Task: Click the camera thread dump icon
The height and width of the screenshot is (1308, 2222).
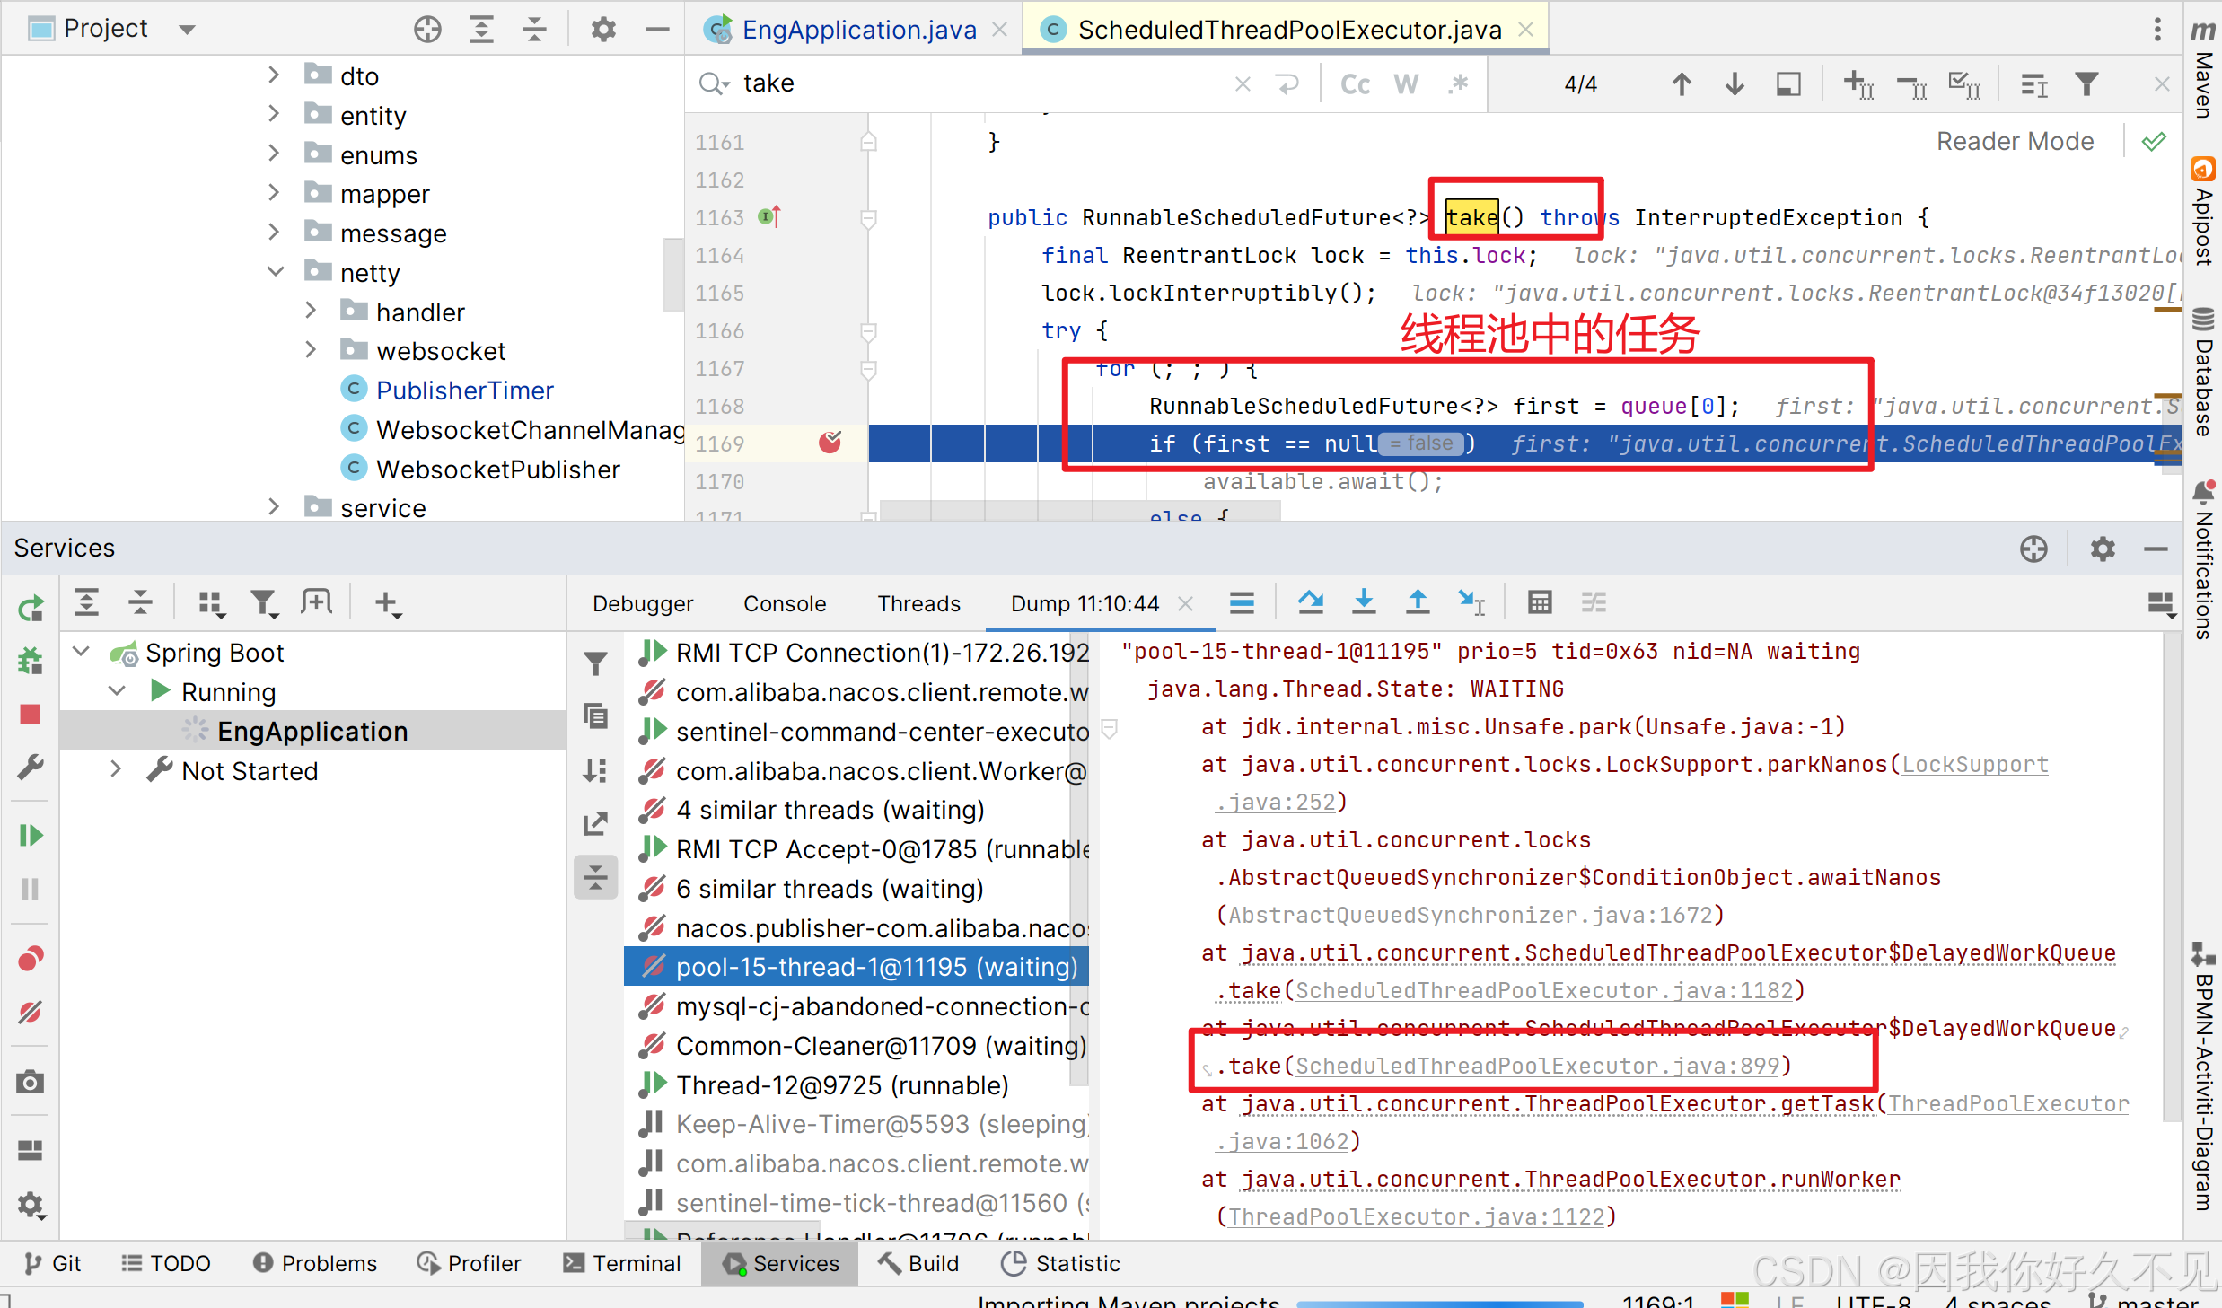Action: pos(30,1082)
